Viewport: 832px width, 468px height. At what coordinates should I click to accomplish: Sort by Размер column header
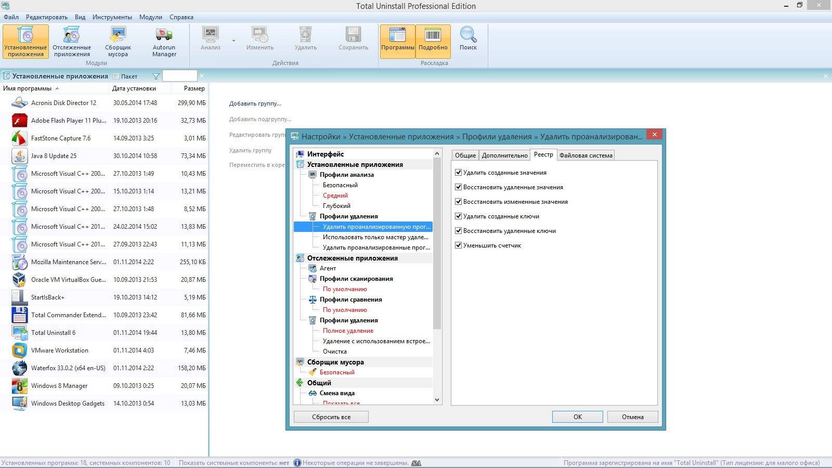(x=190, y=88)
